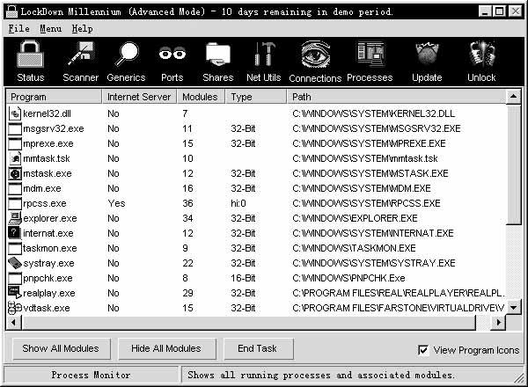Click the mdm.exe program icon
The image size is (528, 387).
14,188
